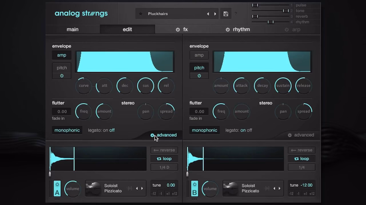Click the save preset disk icon
This screenshot has width=366, height=205.
pos(226,14)
